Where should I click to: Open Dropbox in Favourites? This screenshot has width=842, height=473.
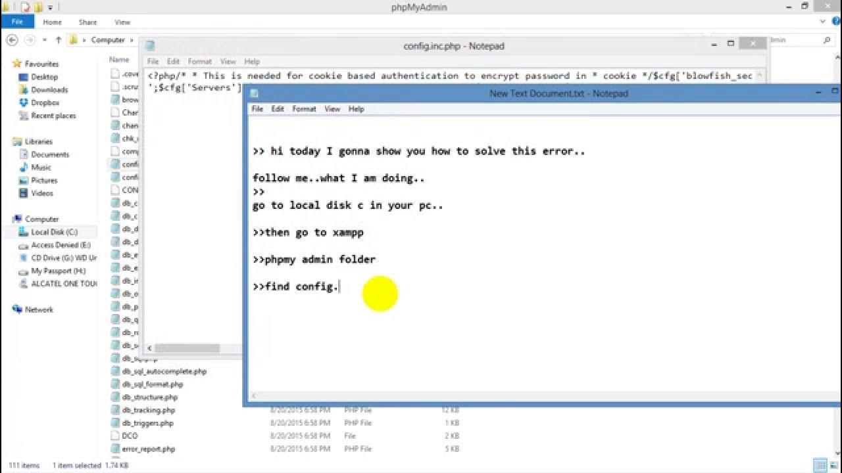tap(45, 102)
